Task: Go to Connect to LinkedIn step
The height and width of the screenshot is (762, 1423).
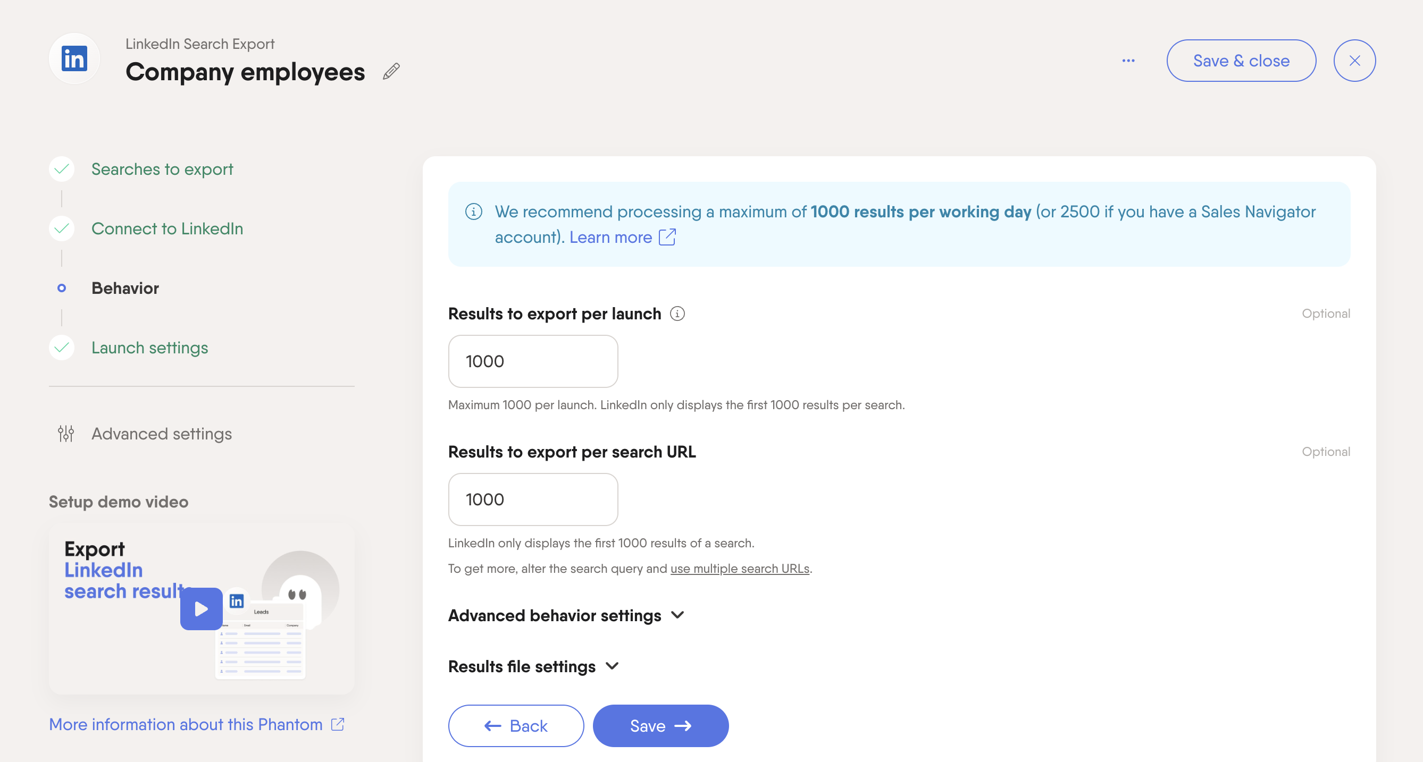Action: 167,228
